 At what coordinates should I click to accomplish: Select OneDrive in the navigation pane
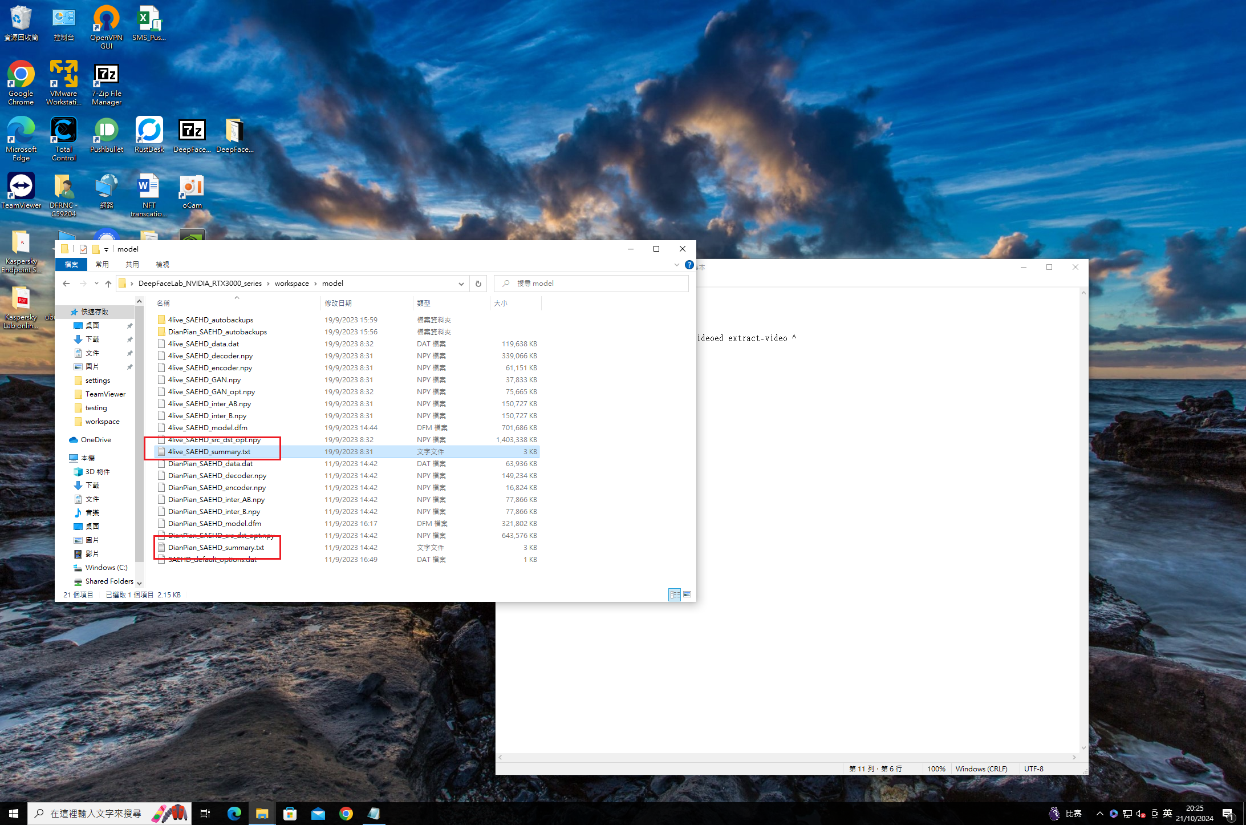96,440
